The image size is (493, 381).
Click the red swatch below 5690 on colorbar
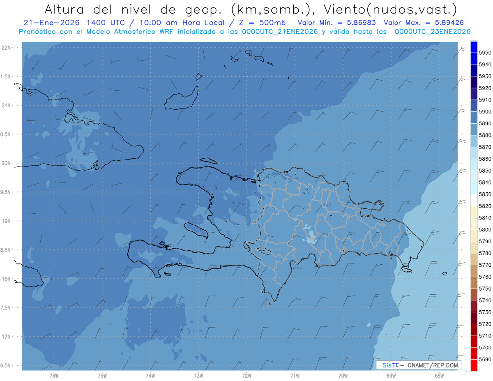pyautogui.click(x=474, y=365)
